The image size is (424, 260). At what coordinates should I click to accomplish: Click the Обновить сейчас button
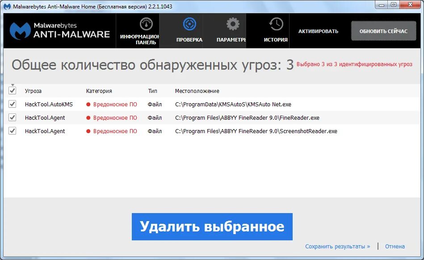pos(383,31)
